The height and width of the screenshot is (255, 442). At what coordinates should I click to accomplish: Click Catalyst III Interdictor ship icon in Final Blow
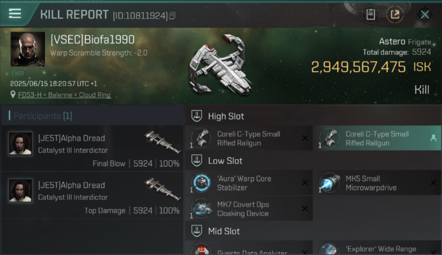162,142
